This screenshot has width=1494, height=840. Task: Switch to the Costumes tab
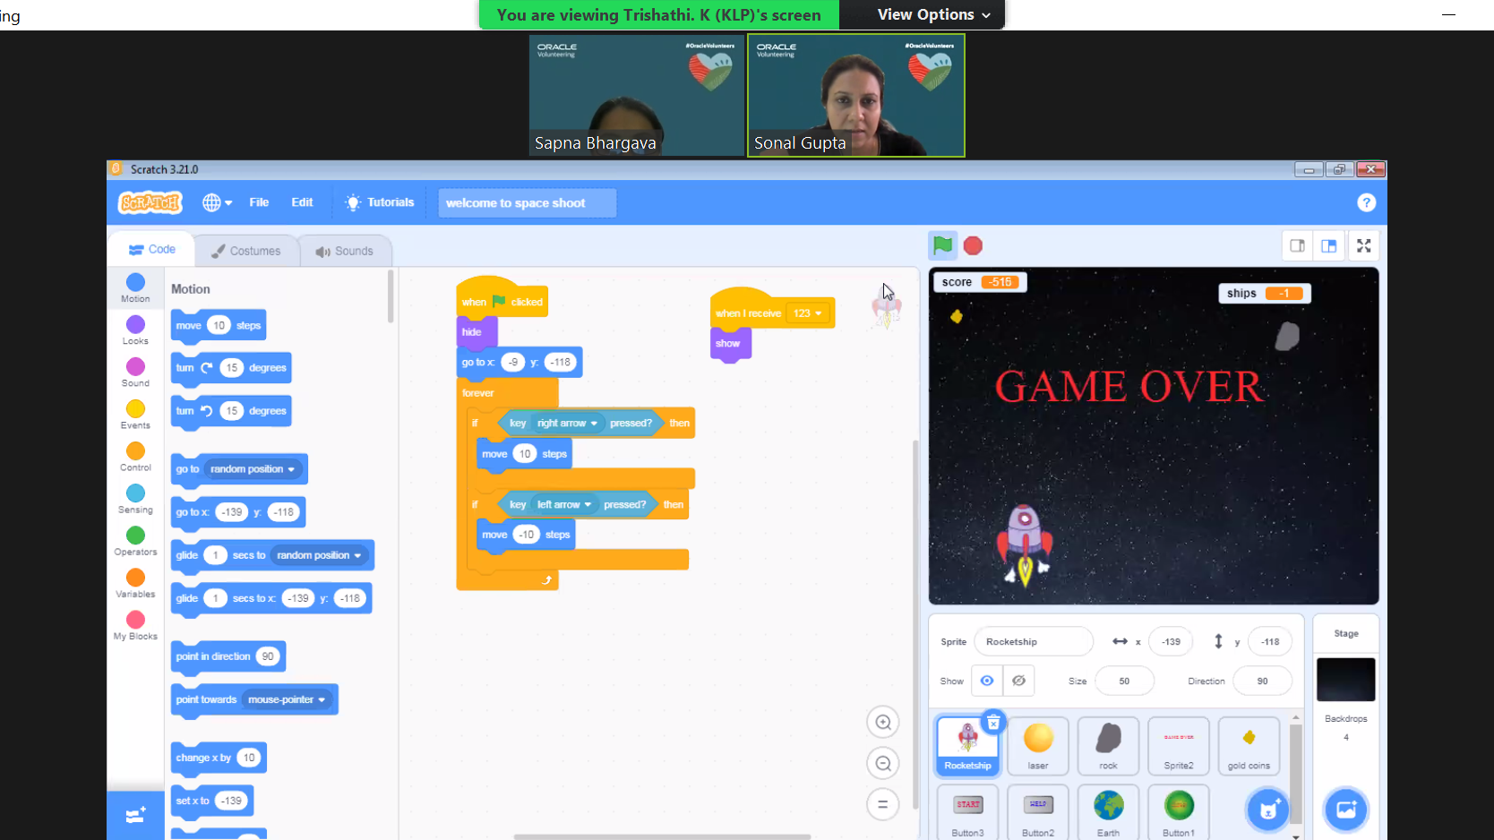pos(246,251)
